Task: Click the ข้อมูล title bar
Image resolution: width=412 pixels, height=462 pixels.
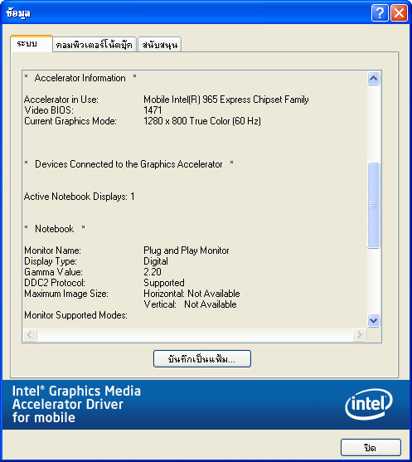Action: 186,13
